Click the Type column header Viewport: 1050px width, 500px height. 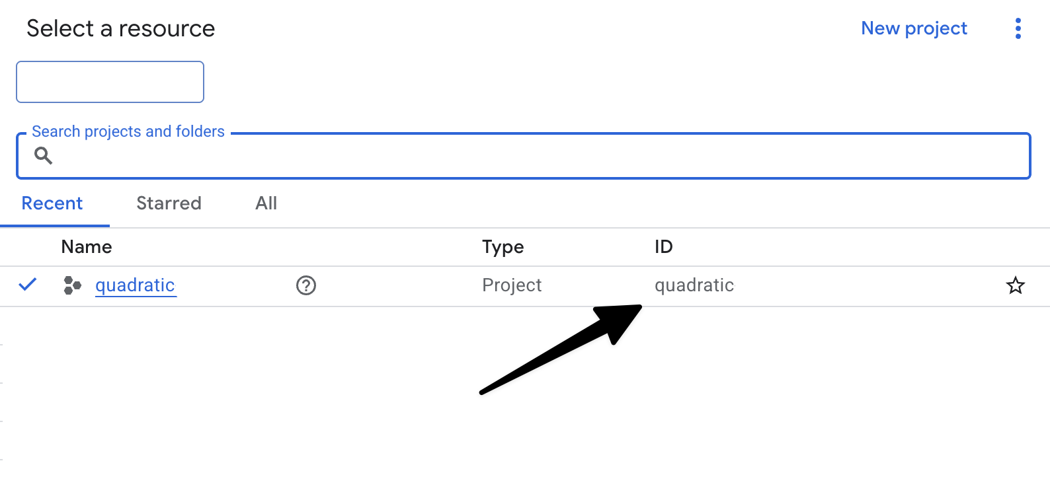(x=503, y=247)
